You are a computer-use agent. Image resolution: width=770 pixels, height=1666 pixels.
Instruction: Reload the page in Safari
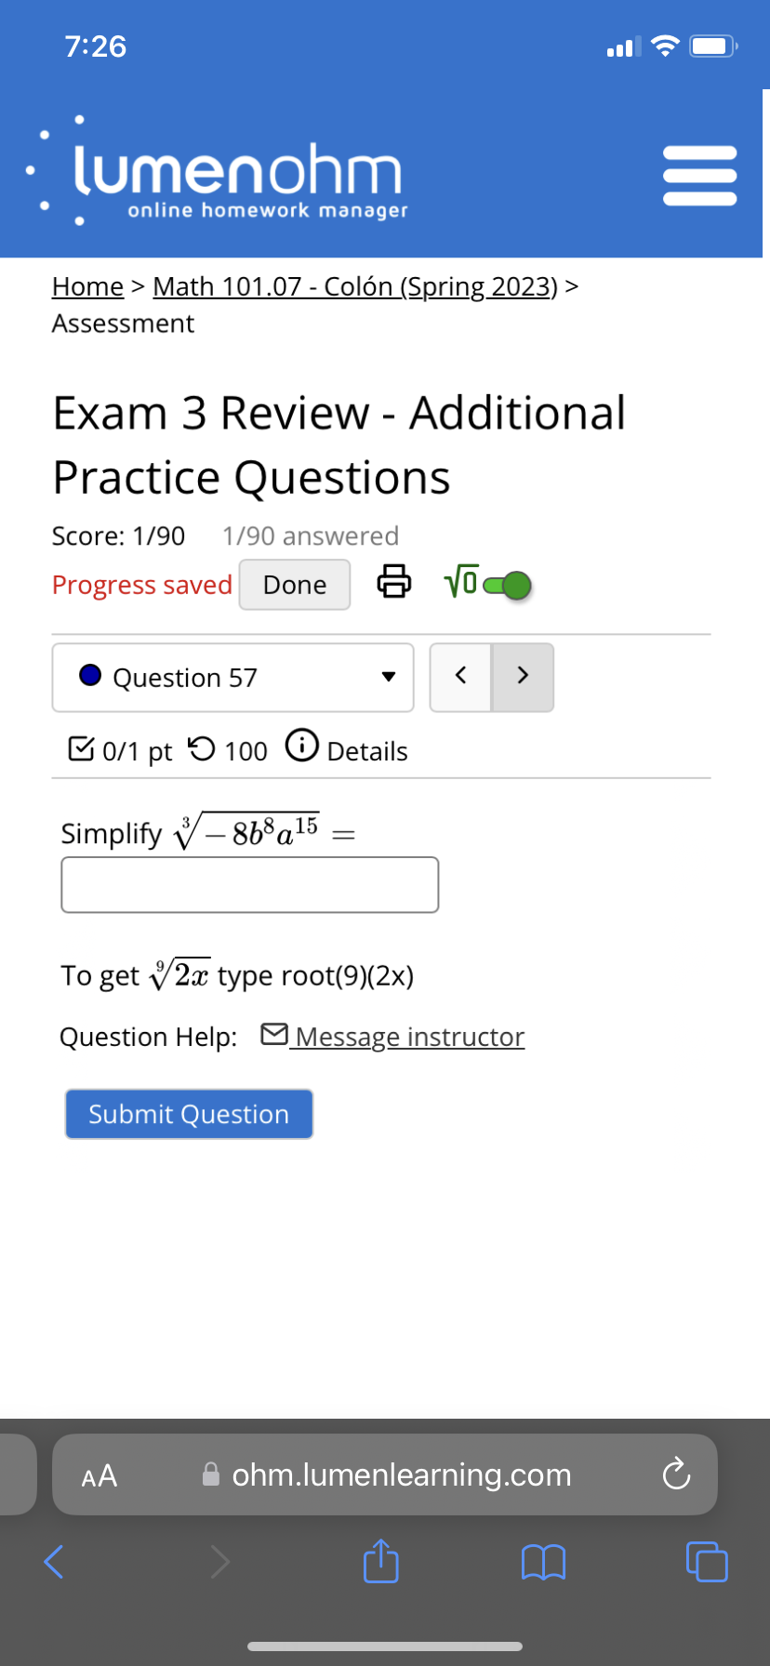(676, 1474)
